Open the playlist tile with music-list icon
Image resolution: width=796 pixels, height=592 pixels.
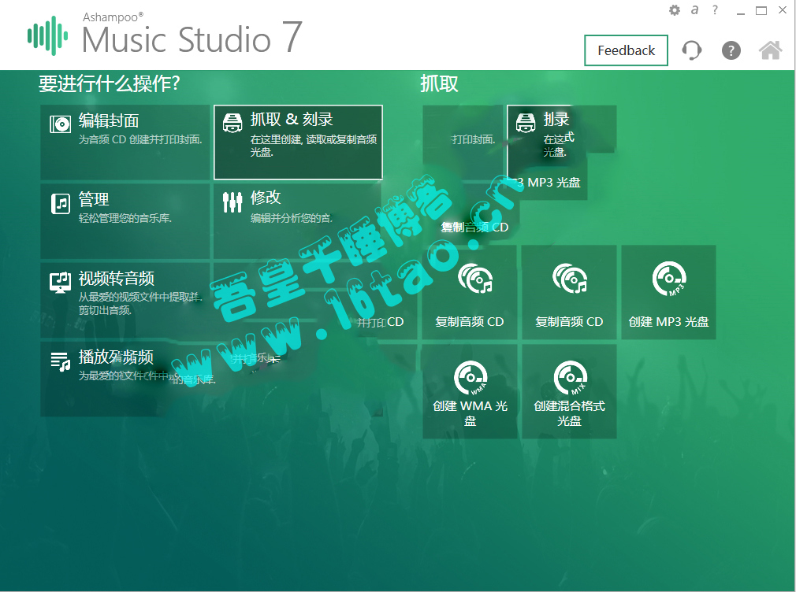125,378
